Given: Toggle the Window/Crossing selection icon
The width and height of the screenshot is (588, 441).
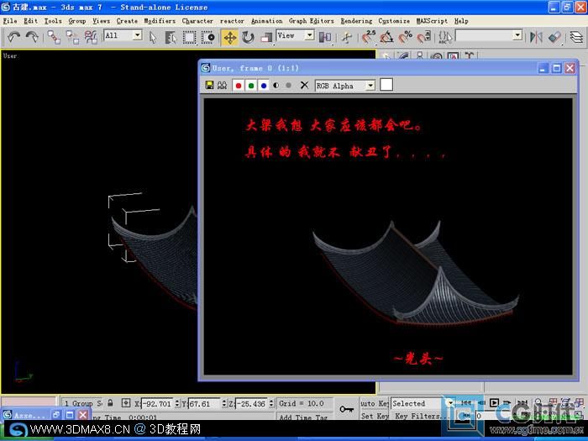Looking at the screenshot, I should click(207, 37).
